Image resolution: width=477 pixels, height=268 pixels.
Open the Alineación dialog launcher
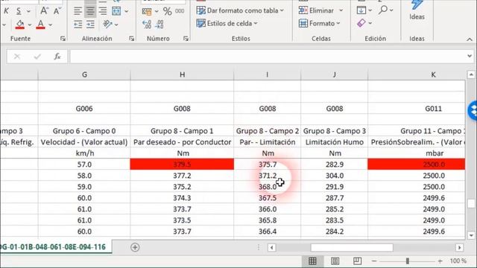(x=131, y=39)
